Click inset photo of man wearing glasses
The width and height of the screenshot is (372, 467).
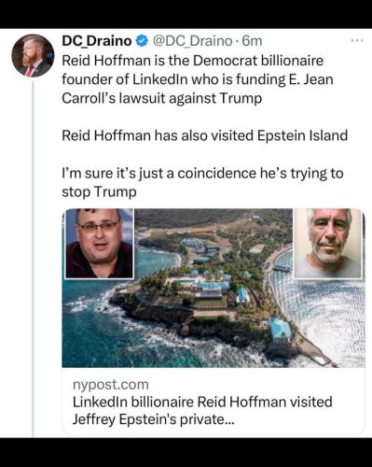(100, 244)
